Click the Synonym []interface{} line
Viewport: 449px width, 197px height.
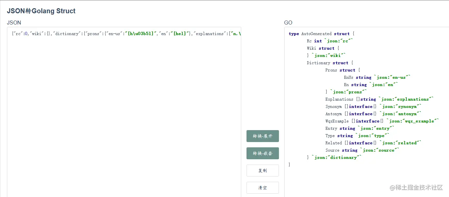[x=373, y=107]
